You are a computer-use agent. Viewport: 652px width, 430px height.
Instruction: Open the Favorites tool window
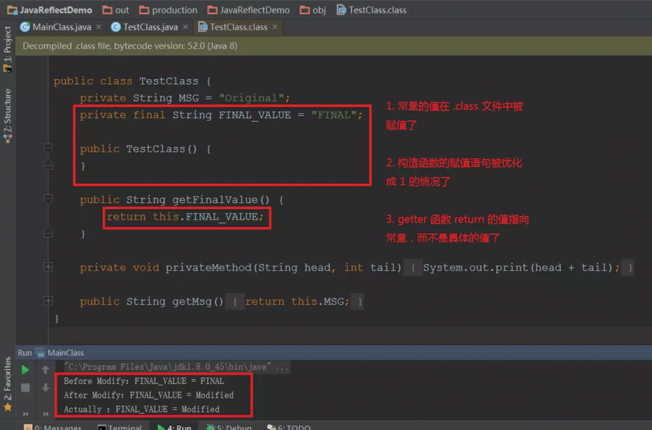click(x=8, y=382)
